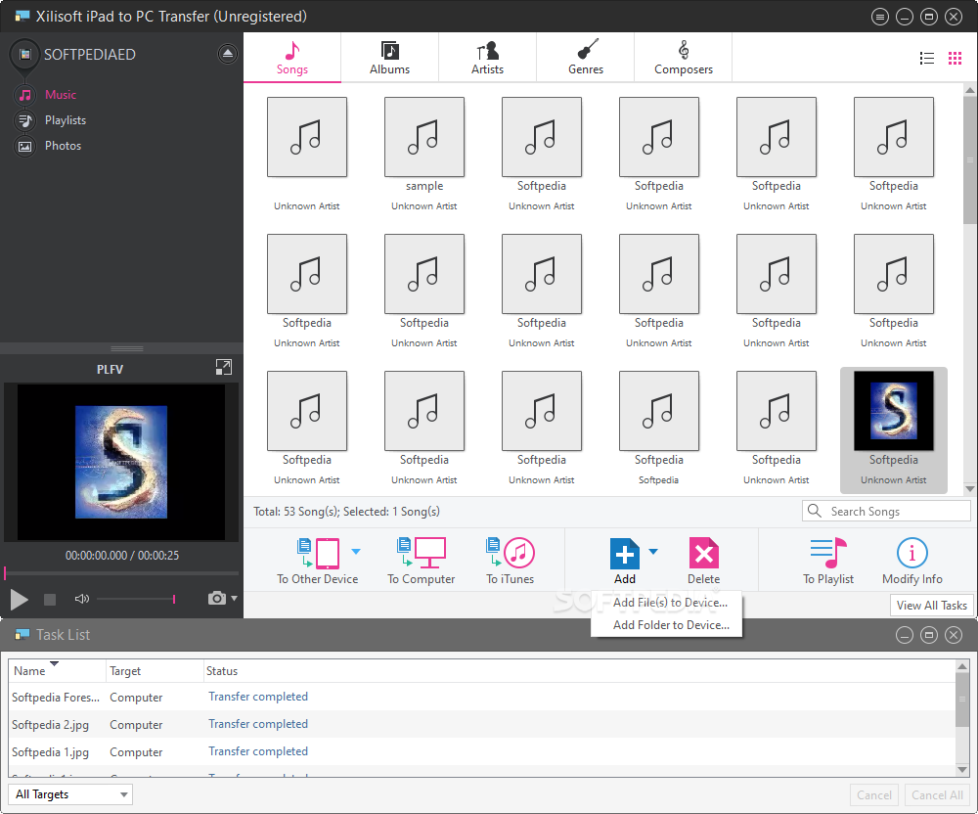Open the main menu icon in title bar
Image resolution: width=978 pixels, height=814 pixels.
pos(879,17)
